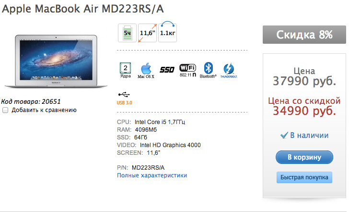Click the 5-hour battery life icon

point(127,33)
